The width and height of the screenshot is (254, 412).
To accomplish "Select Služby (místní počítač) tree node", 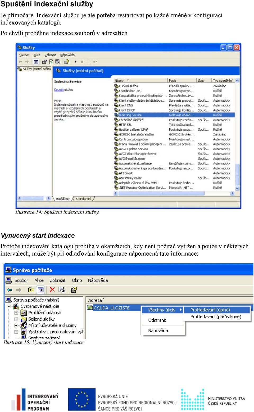I will tap(34, 69).
